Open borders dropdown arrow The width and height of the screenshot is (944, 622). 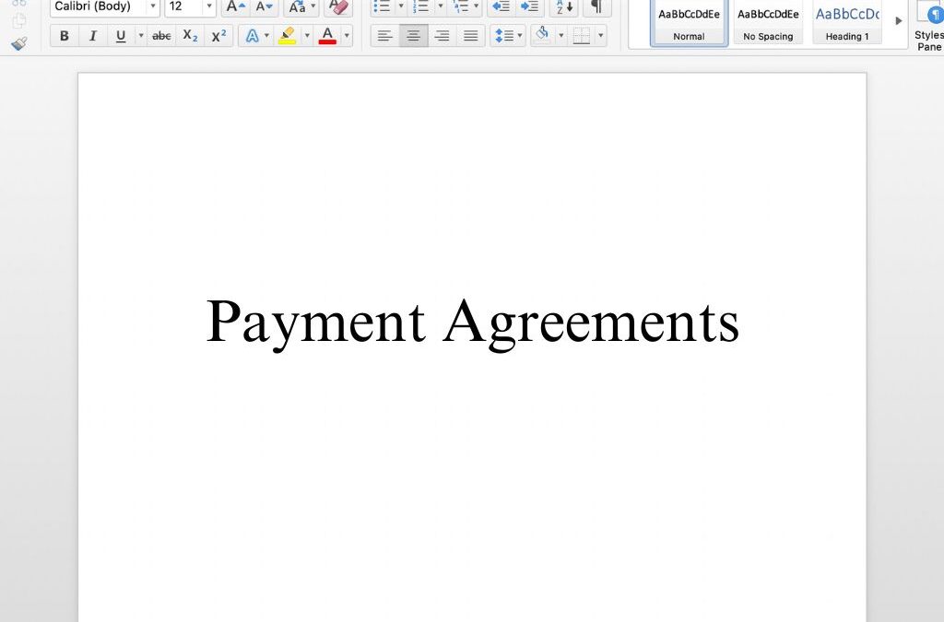coord(600,36)
